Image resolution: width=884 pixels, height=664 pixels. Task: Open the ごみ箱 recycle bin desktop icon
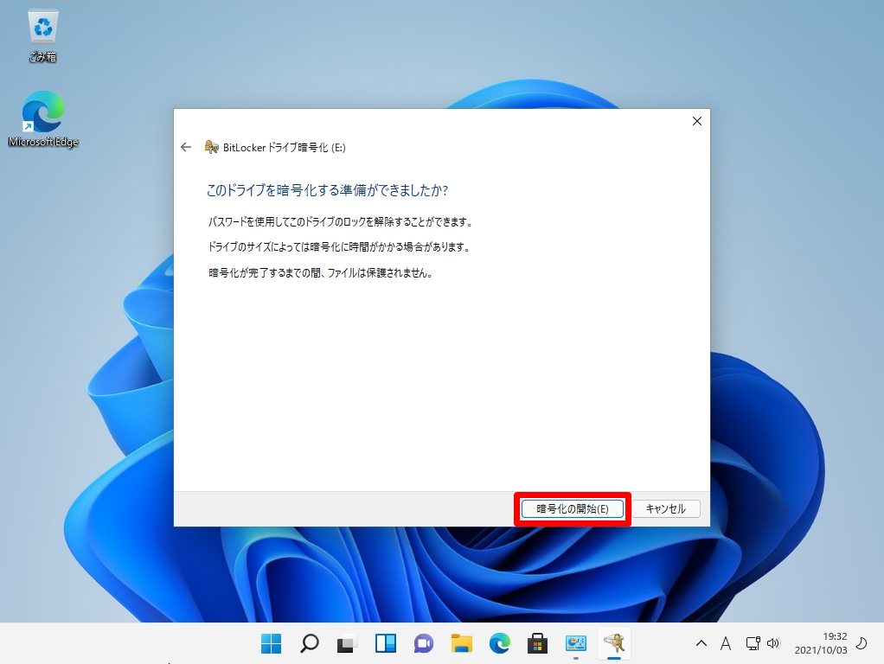43,36
